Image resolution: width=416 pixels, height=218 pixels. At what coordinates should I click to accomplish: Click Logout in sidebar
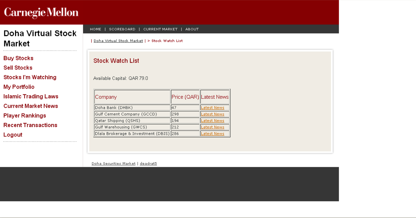pos(13,135)
